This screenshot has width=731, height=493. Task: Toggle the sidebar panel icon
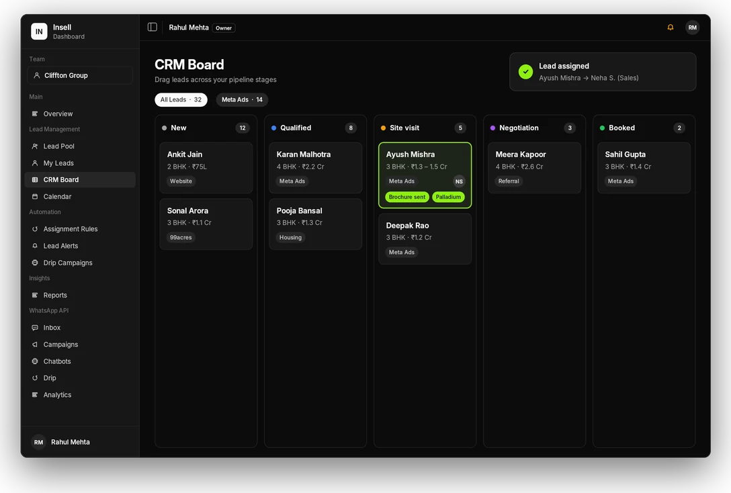click(x=153, y=27)
